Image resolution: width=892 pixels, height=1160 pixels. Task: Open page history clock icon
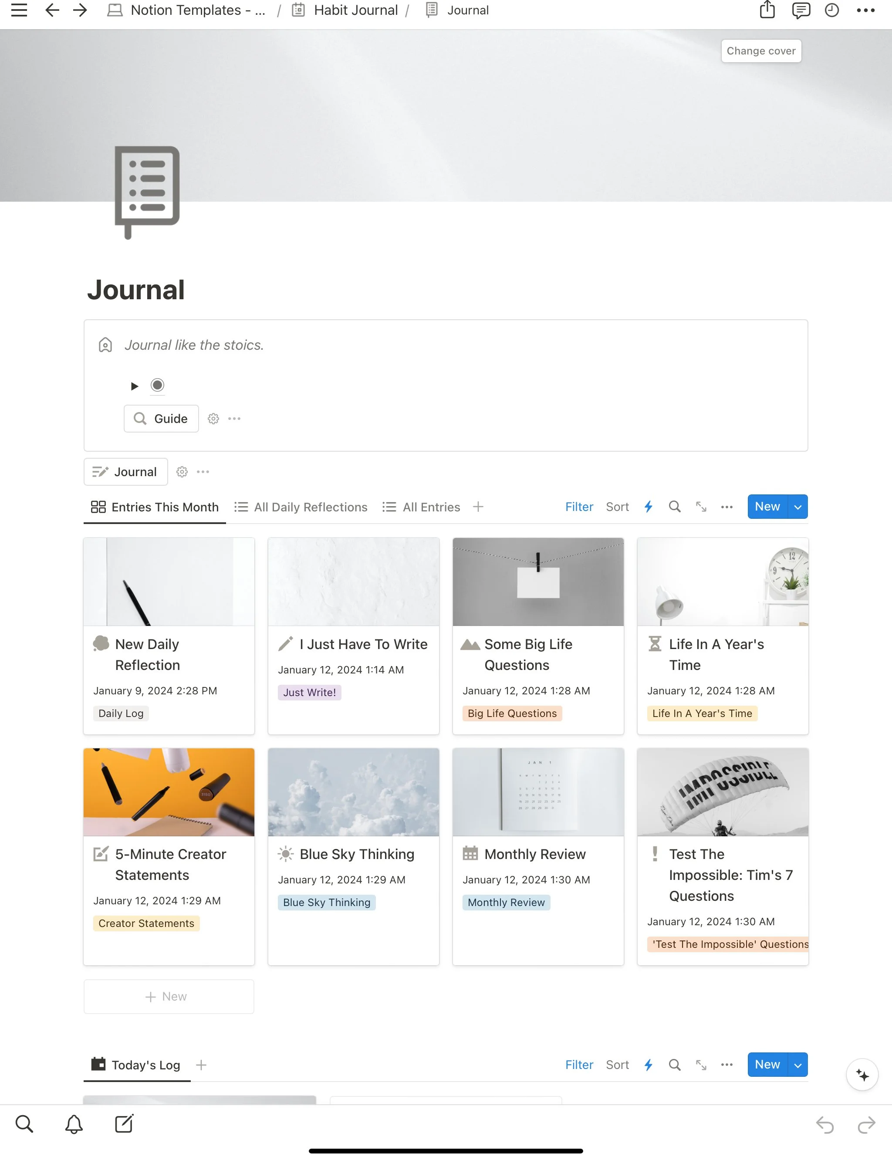coord(831,10)
